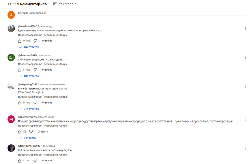The width and height of the screenshot is (251, 164).
Task: Dislike the comment by @mrrational2046
Action: click(35, 41)
